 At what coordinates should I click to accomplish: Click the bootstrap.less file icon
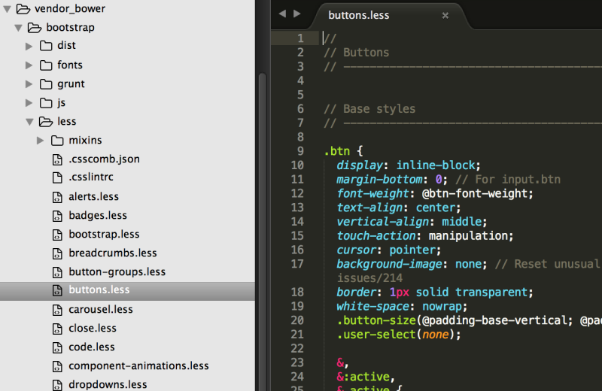[x=57, y=235]
